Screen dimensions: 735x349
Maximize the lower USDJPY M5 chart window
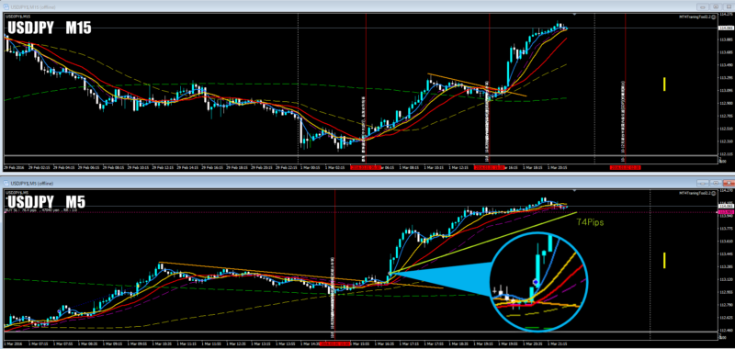click(716, 183)
